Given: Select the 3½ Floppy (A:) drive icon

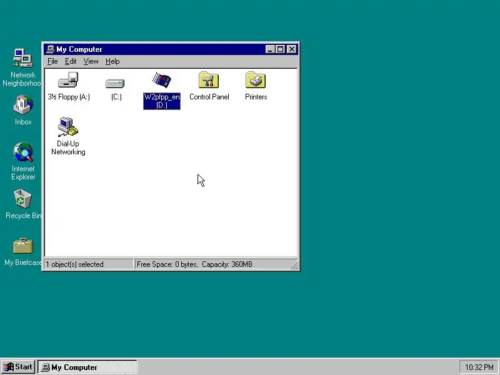Looking at the screenshot, I should pos(68,80).
